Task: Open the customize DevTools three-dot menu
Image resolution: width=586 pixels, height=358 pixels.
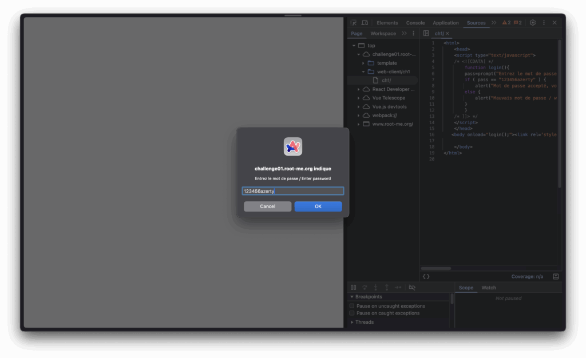Action: click(544, 23)
